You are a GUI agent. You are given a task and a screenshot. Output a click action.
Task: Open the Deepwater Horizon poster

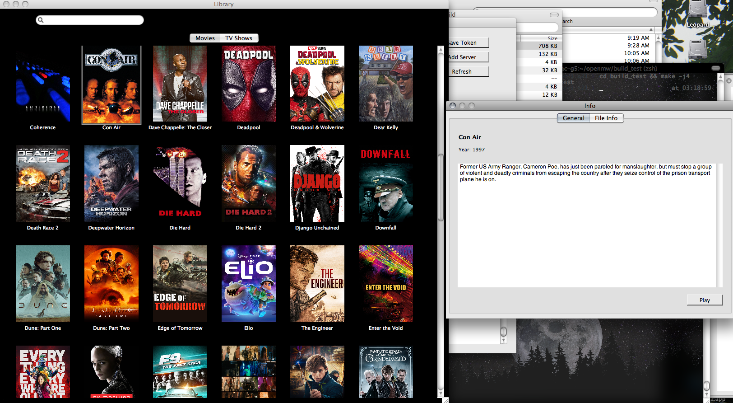[x=111, y=183]
